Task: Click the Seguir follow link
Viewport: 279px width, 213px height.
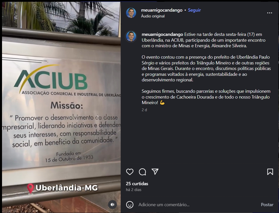Action: pyautogui.click(x=194, y=10)
